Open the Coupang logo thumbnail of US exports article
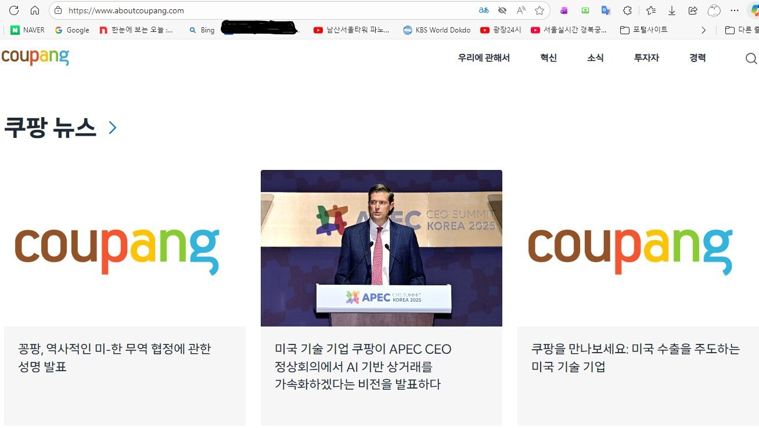The height and width of the screenshot is (428, 759). click(638, 248)
